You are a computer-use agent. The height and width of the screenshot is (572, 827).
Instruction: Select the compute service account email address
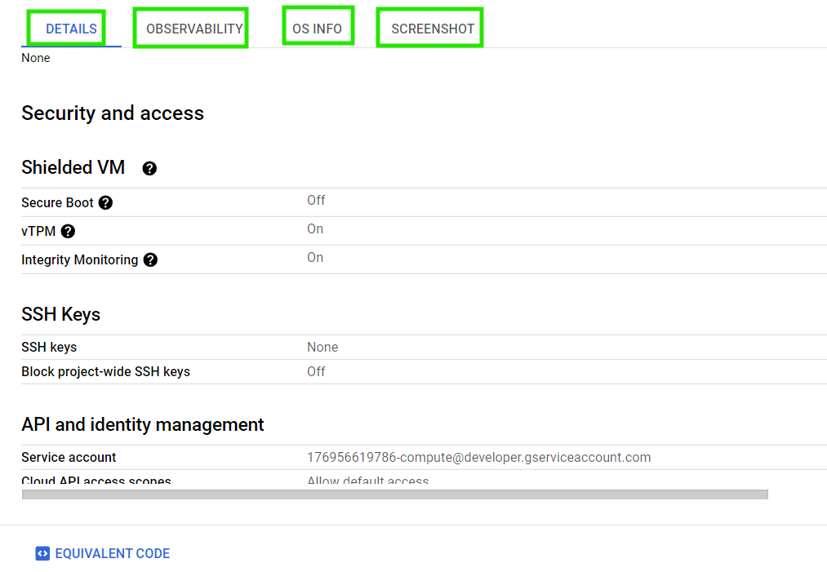479,457
